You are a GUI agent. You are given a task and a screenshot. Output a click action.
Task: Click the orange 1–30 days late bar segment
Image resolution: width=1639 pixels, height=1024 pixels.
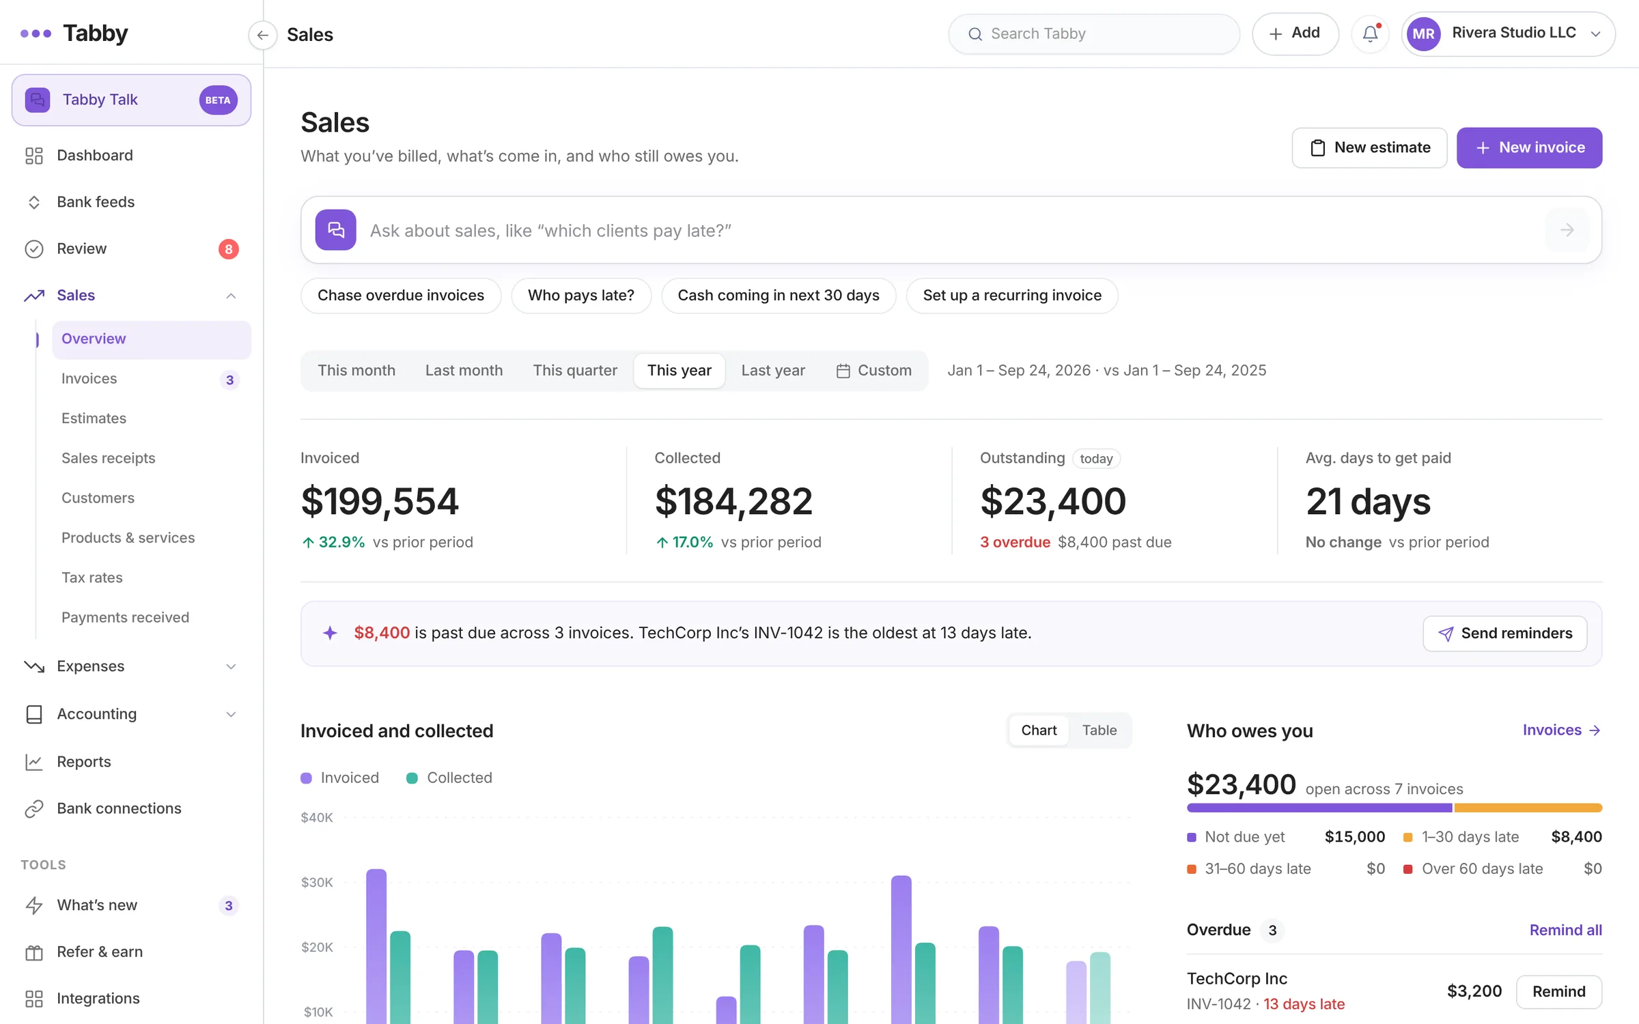click(1528, 808)
